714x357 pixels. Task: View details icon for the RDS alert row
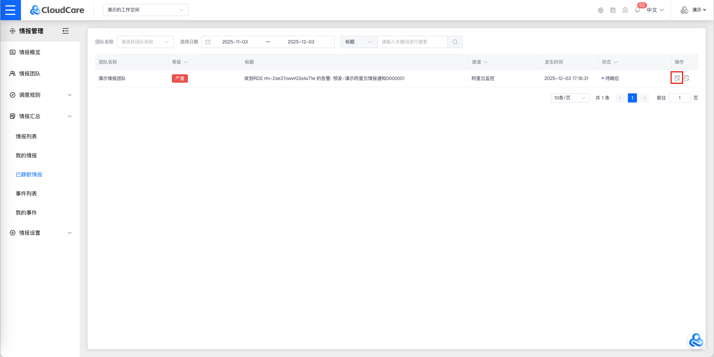pos(677,78)
